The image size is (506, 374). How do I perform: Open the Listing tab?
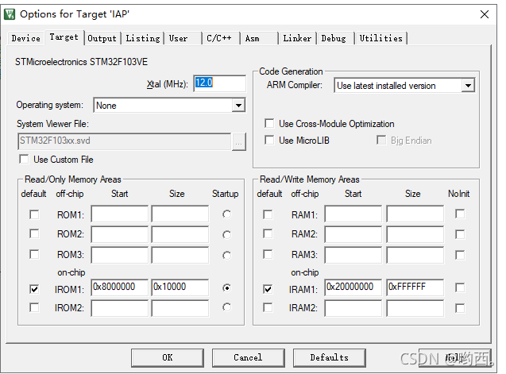[x=143, y=38]
